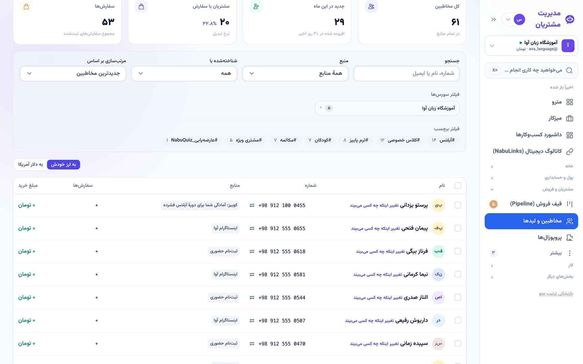
Task: Check the row for سپیده زمانی
Action: point(458,344)
